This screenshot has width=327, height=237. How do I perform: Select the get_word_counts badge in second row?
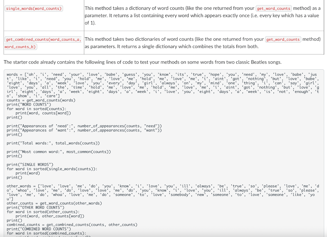283,39
